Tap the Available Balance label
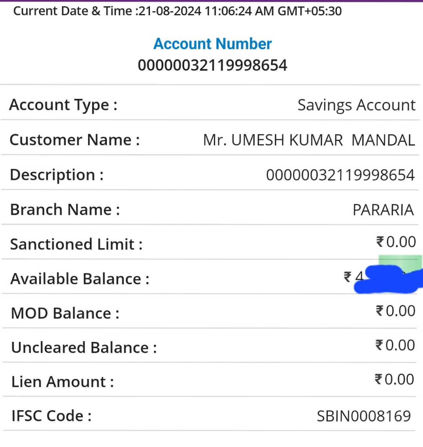This screenshot has width=423, height=447. (80, 279)
